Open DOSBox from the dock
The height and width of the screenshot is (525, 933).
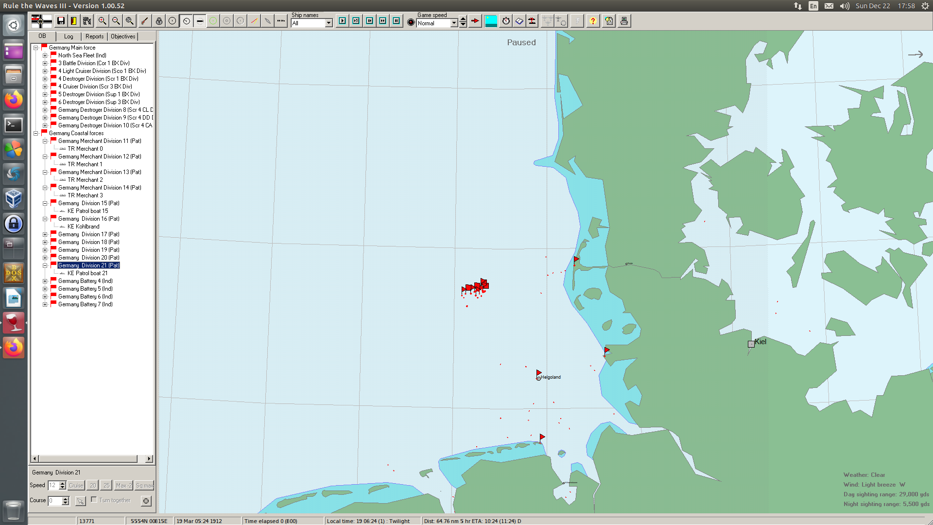tap(14, 273)
